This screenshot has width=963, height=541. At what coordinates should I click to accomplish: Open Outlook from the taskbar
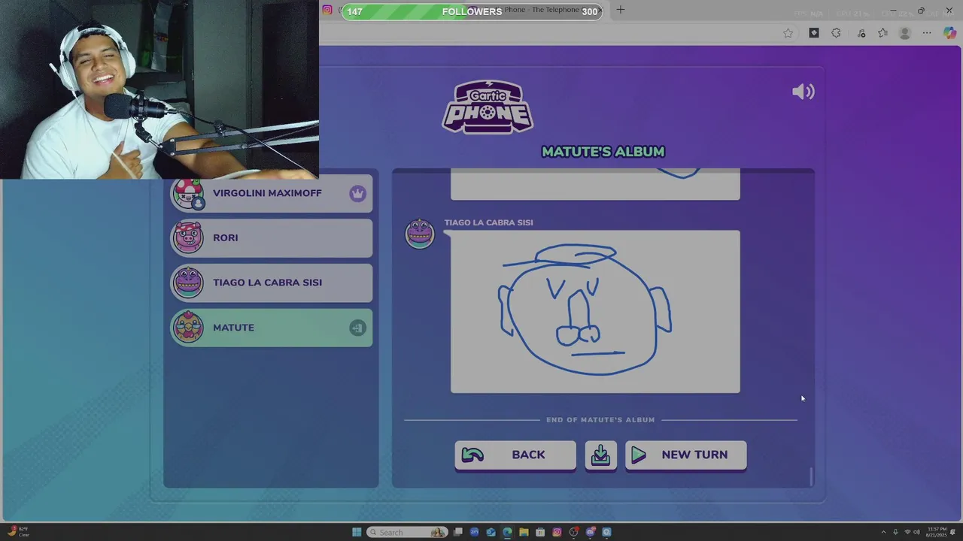[x=491, y=532]
